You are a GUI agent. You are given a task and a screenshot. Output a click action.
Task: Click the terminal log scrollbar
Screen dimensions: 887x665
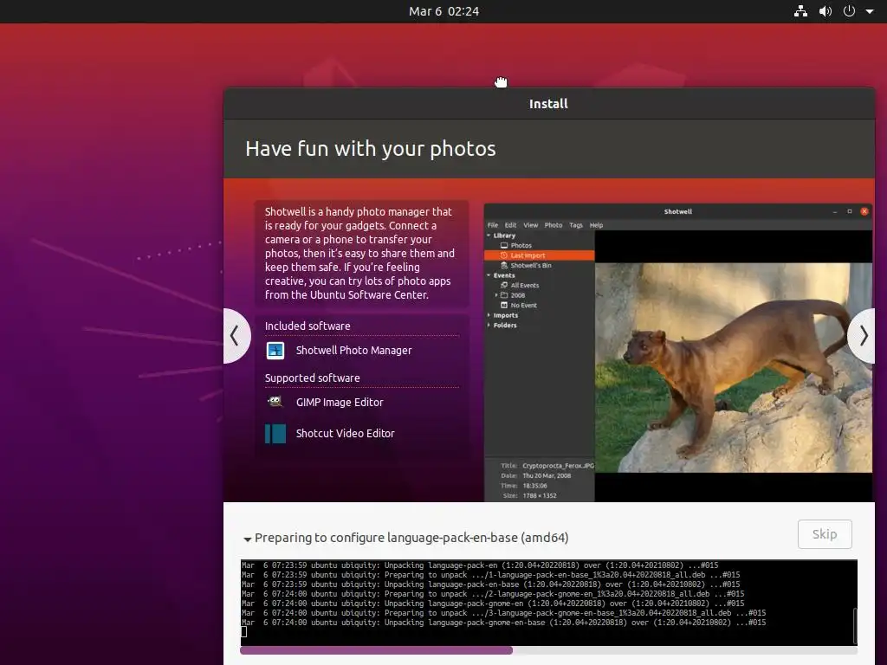tap(855, 625)
